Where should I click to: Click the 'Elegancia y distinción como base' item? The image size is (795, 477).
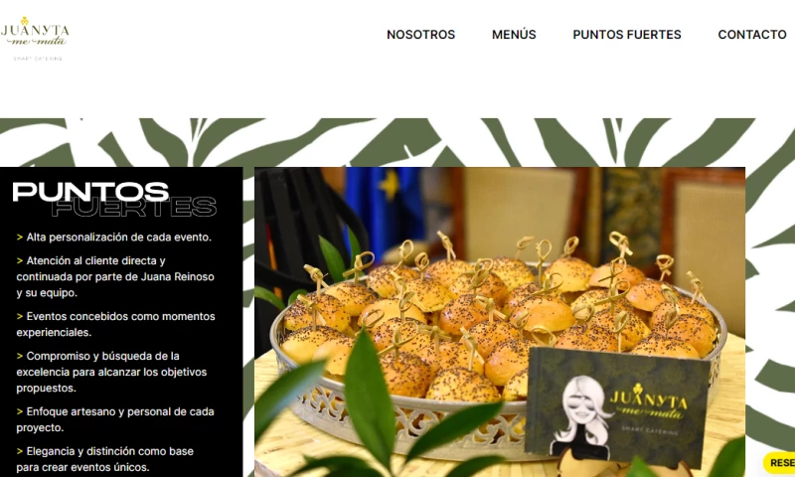[x=105, y=459]
